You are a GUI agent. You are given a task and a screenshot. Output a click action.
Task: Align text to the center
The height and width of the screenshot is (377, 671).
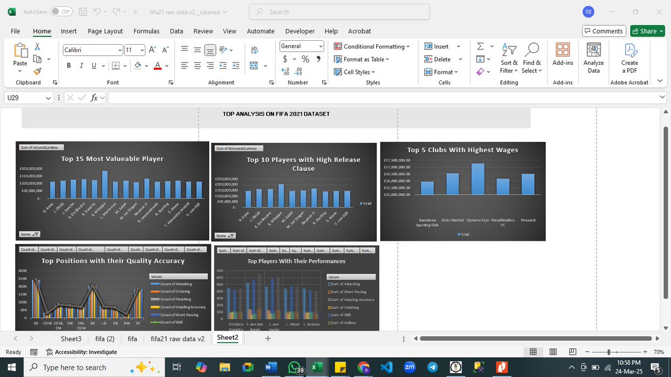click(x=197, y=66)
